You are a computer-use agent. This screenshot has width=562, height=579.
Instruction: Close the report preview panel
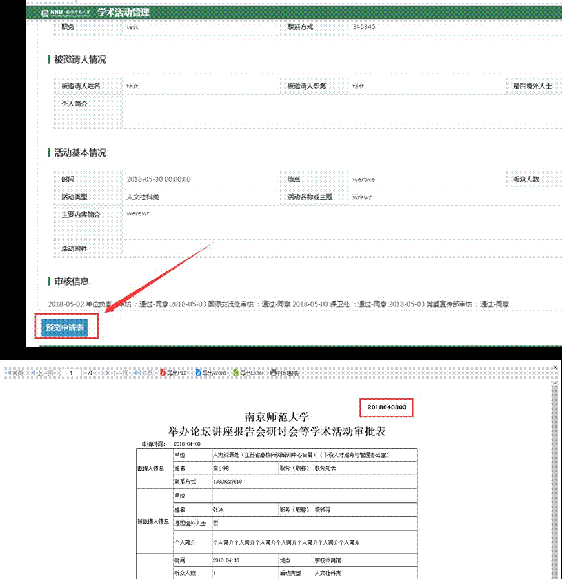click(x=556, y=368)
